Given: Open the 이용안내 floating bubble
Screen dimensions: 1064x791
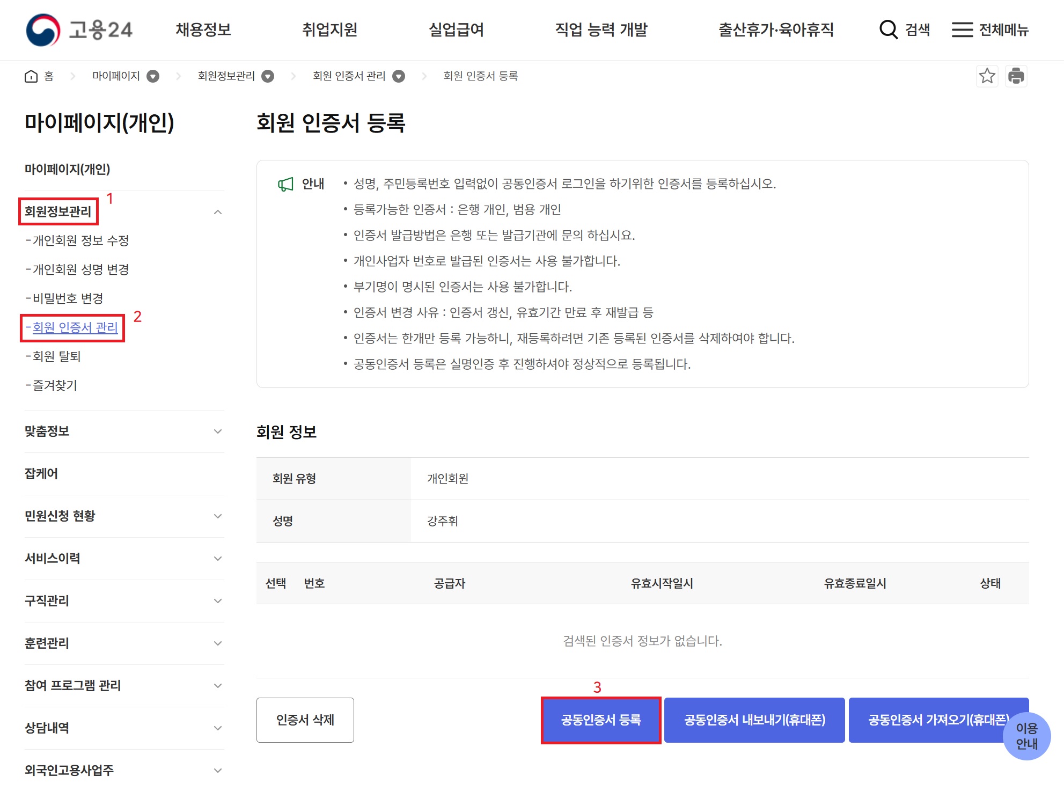Looking at the screenshot, I should point(1026,736).
